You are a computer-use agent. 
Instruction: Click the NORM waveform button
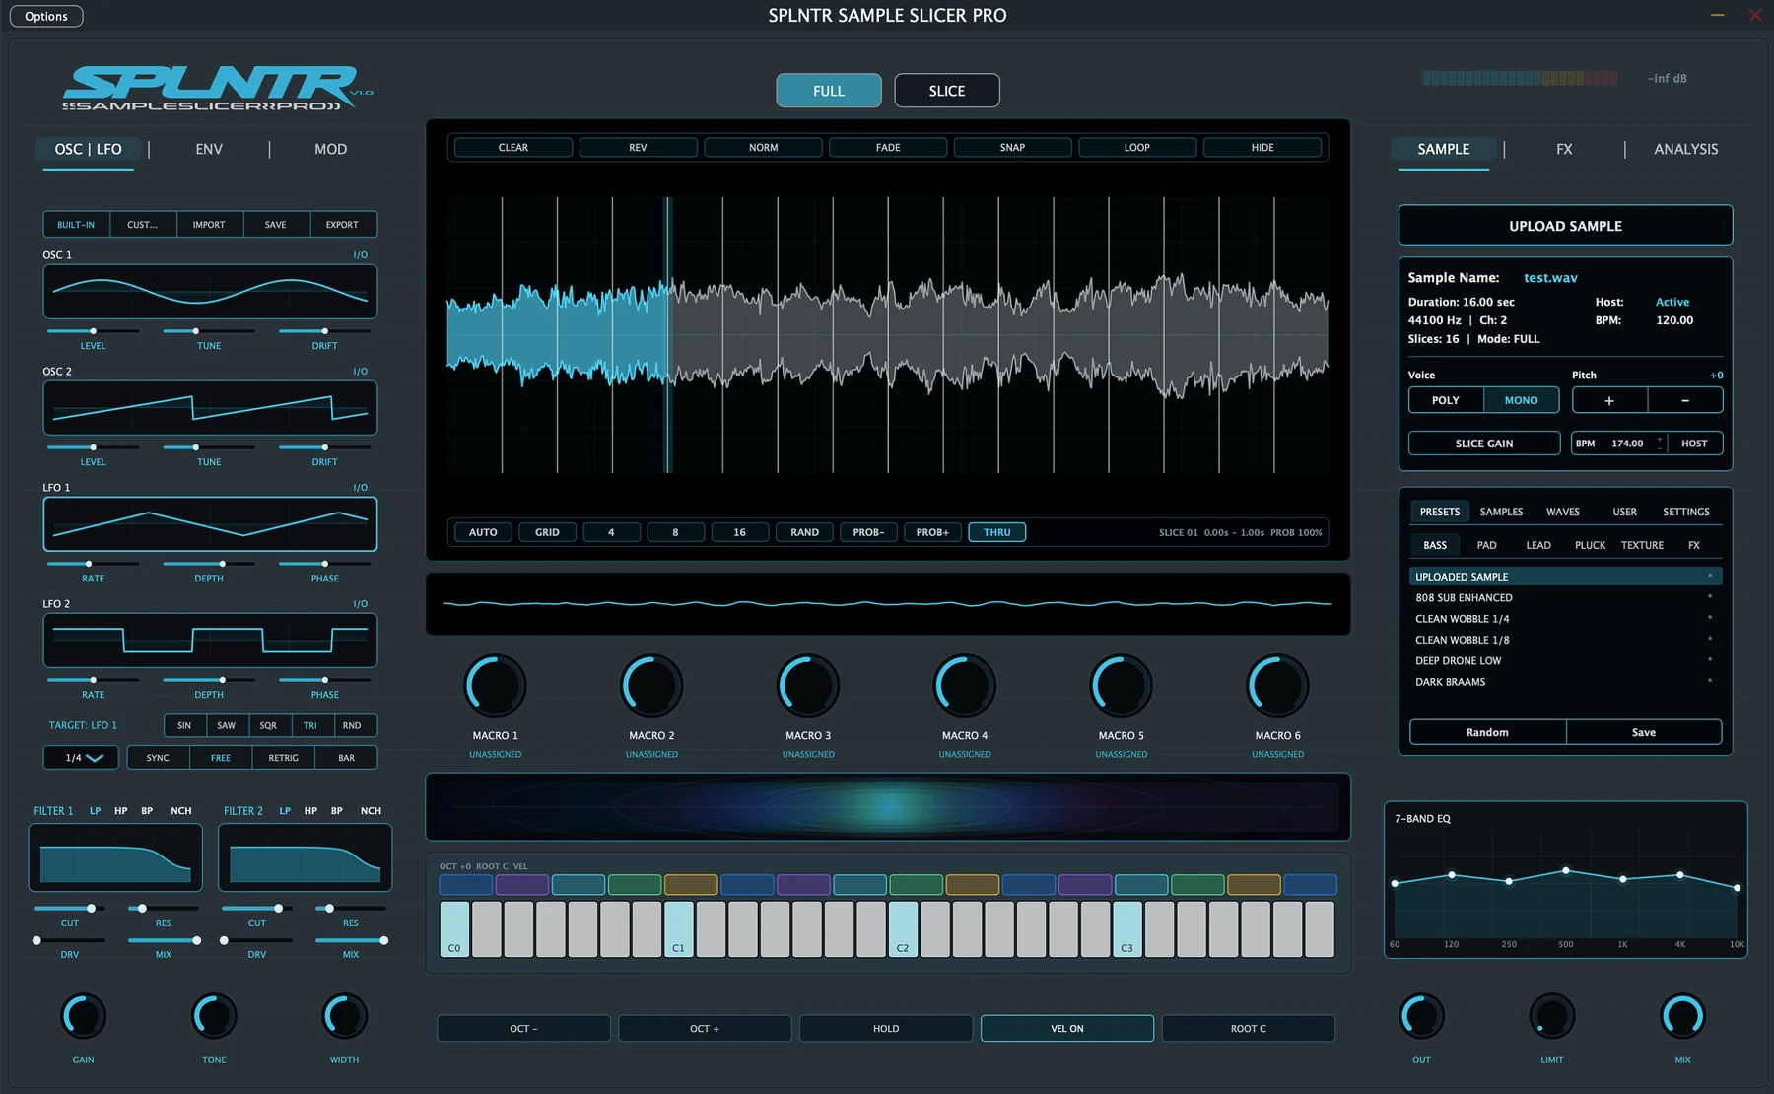pos(764,148)
